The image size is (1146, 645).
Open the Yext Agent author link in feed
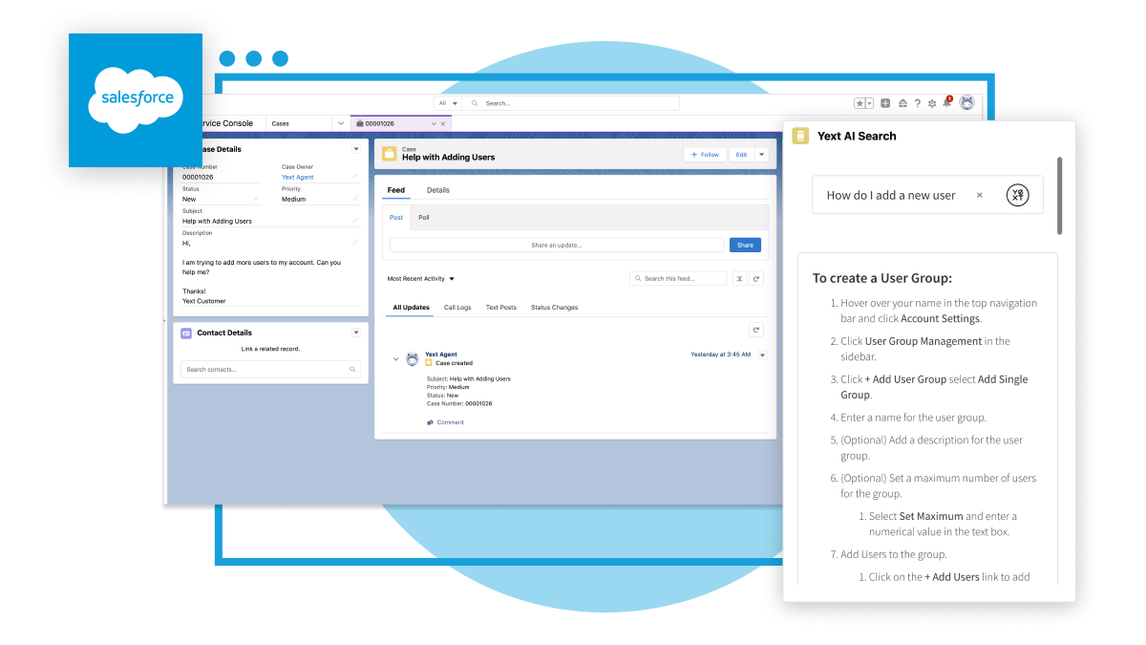[x=441, y=355]
